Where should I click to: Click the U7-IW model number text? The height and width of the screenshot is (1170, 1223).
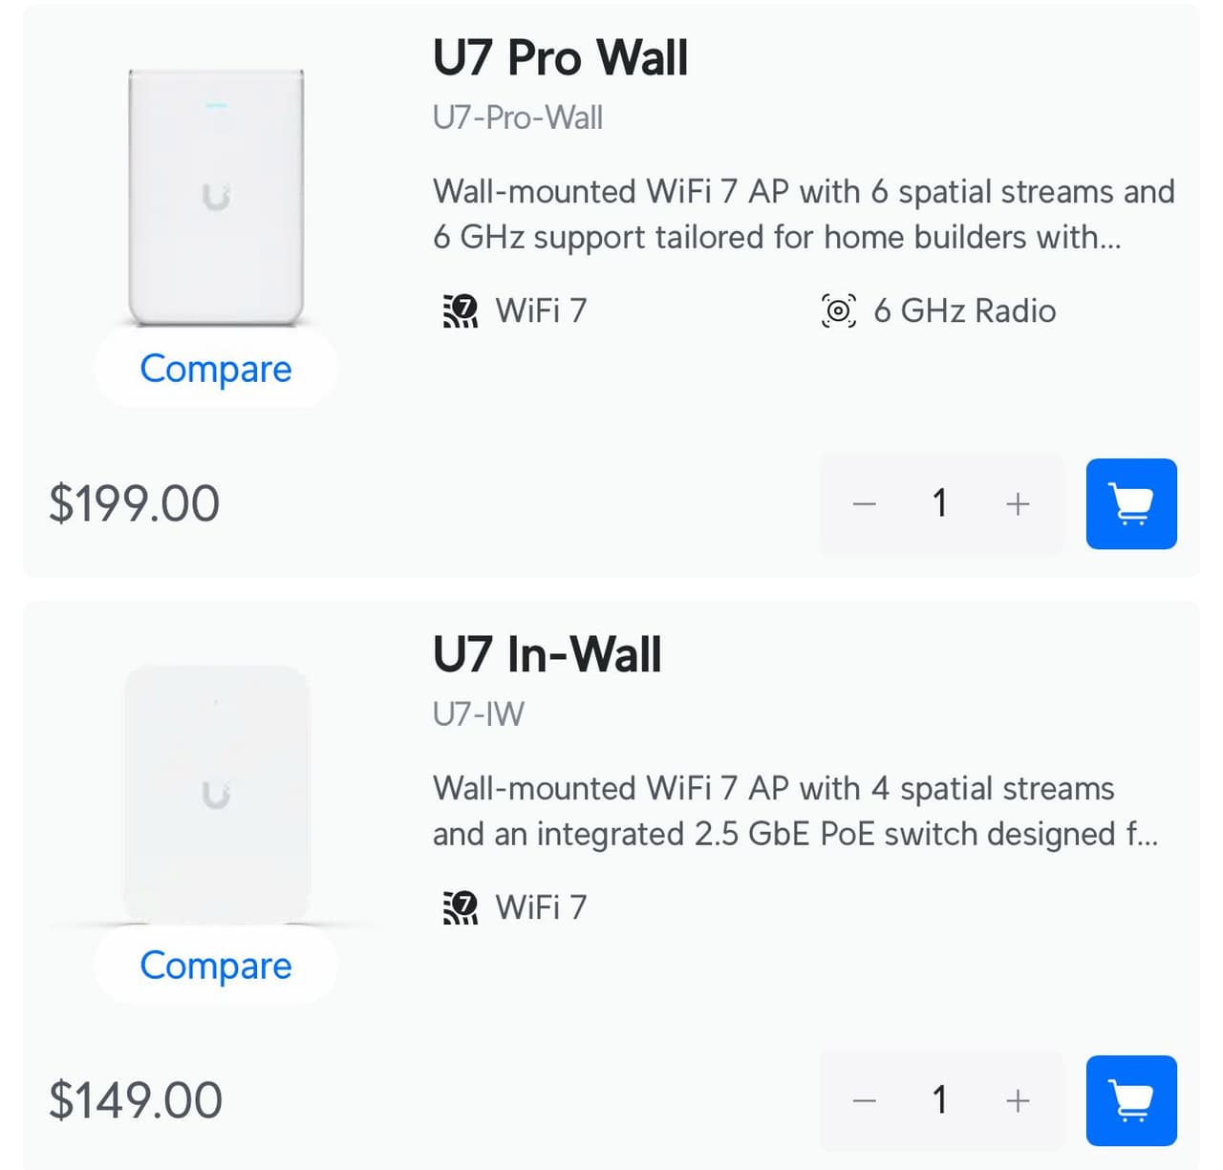pyautogui.click(x=476, y=713)
